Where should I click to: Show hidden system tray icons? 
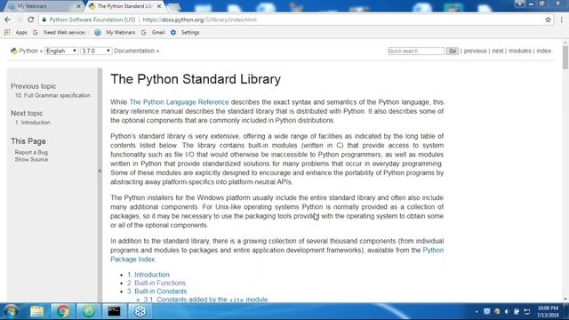coord(477,312)
